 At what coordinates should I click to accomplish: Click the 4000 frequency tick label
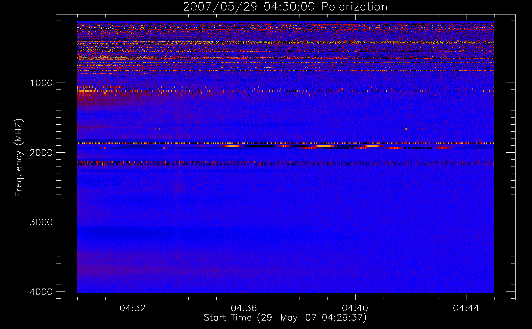(41, 292)
